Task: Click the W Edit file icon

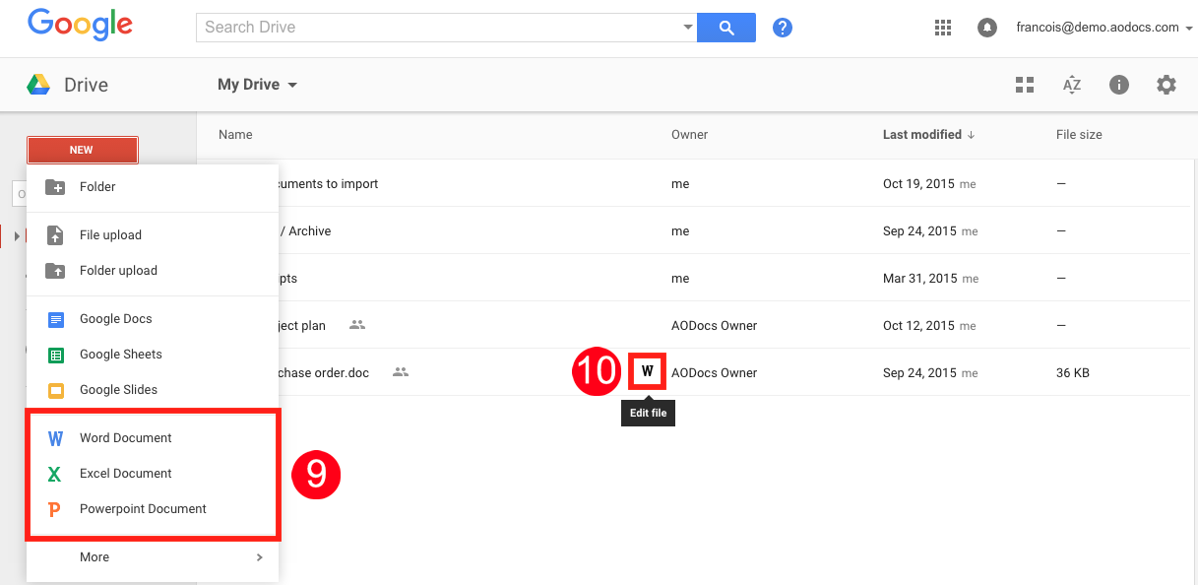Action: 648,371
